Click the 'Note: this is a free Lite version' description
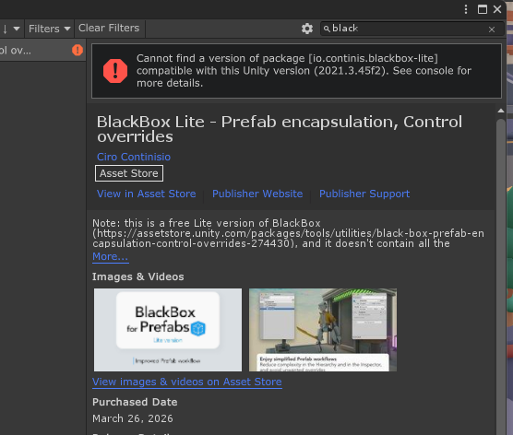The height and width of the screenshot is (435, 513). coord(288,233)
